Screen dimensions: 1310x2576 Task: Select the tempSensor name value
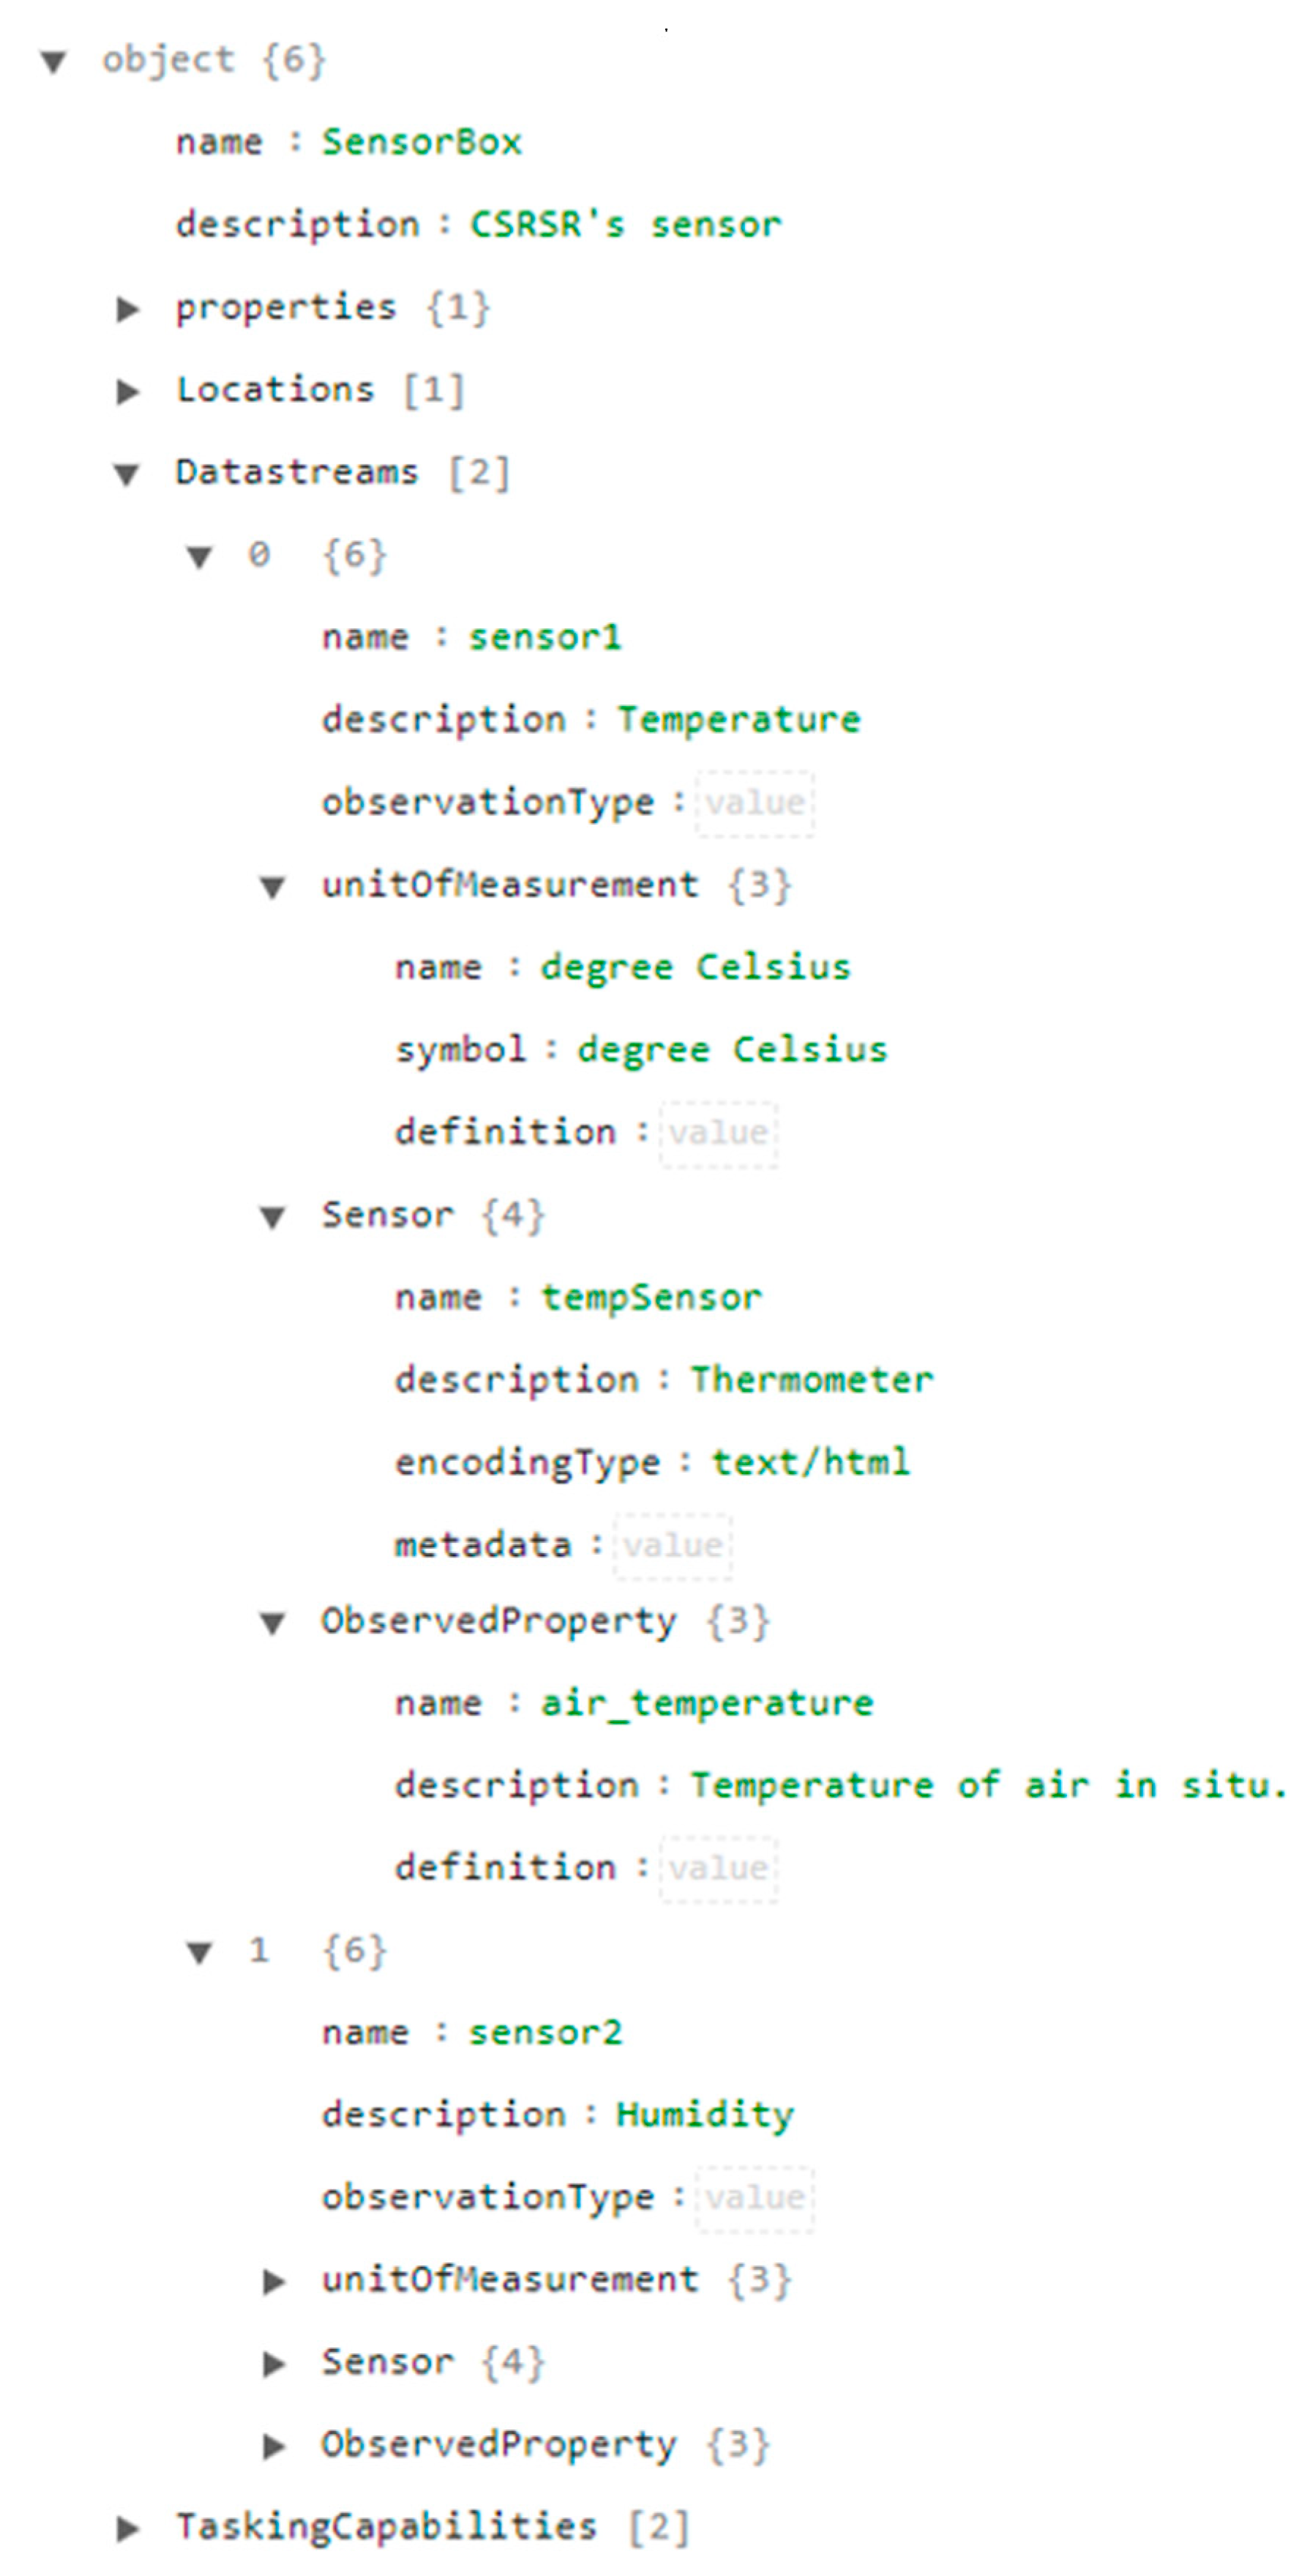pos(651,1298)
